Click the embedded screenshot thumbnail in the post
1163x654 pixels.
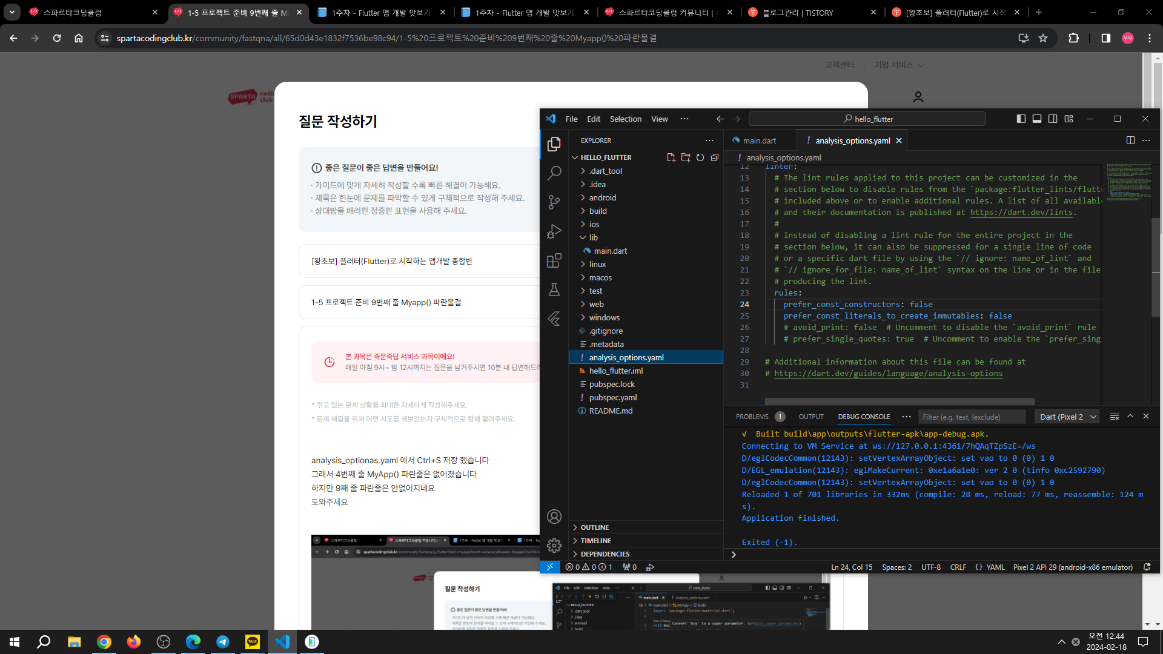(x=569, y=582)
